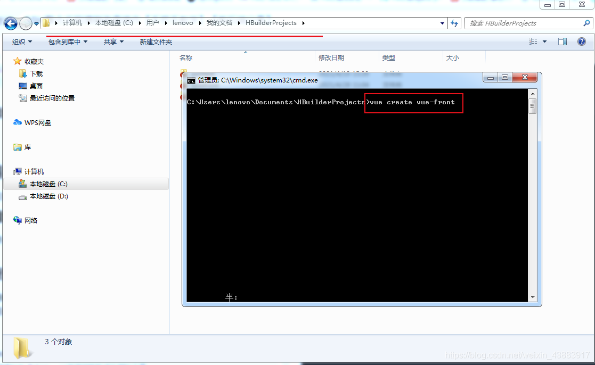Open 最近访问的位置 in the navigation pane
Viewport: 595px width, 365px height.
[x=52, y=98]
